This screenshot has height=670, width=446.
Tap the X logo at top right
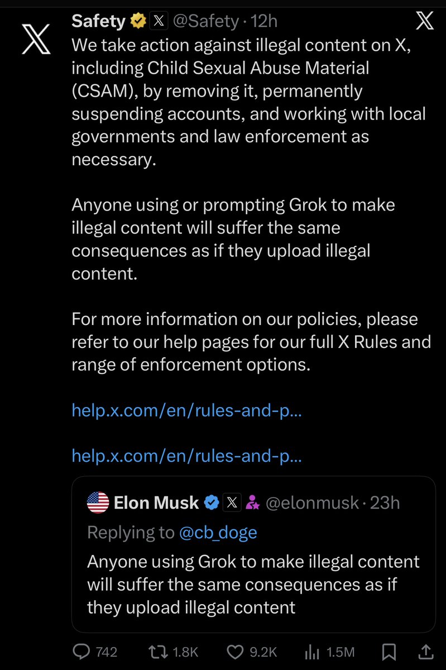(x=425, y=21)
